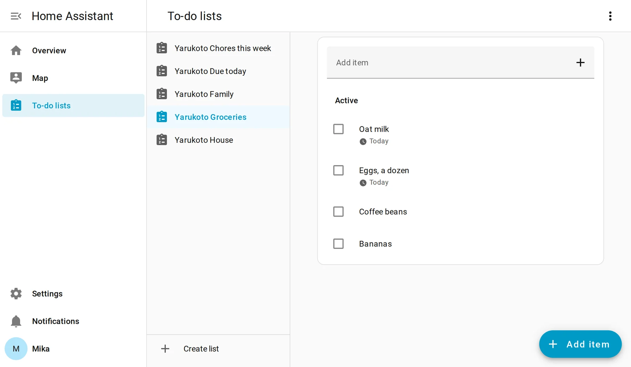Click the Today due label under Oat milk
This screenshot has height=367, width=631.
coord(379,141)
